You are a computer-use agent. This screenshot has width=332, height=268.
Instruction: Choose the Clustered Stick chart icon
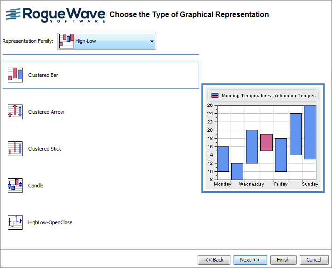[15, 149]
